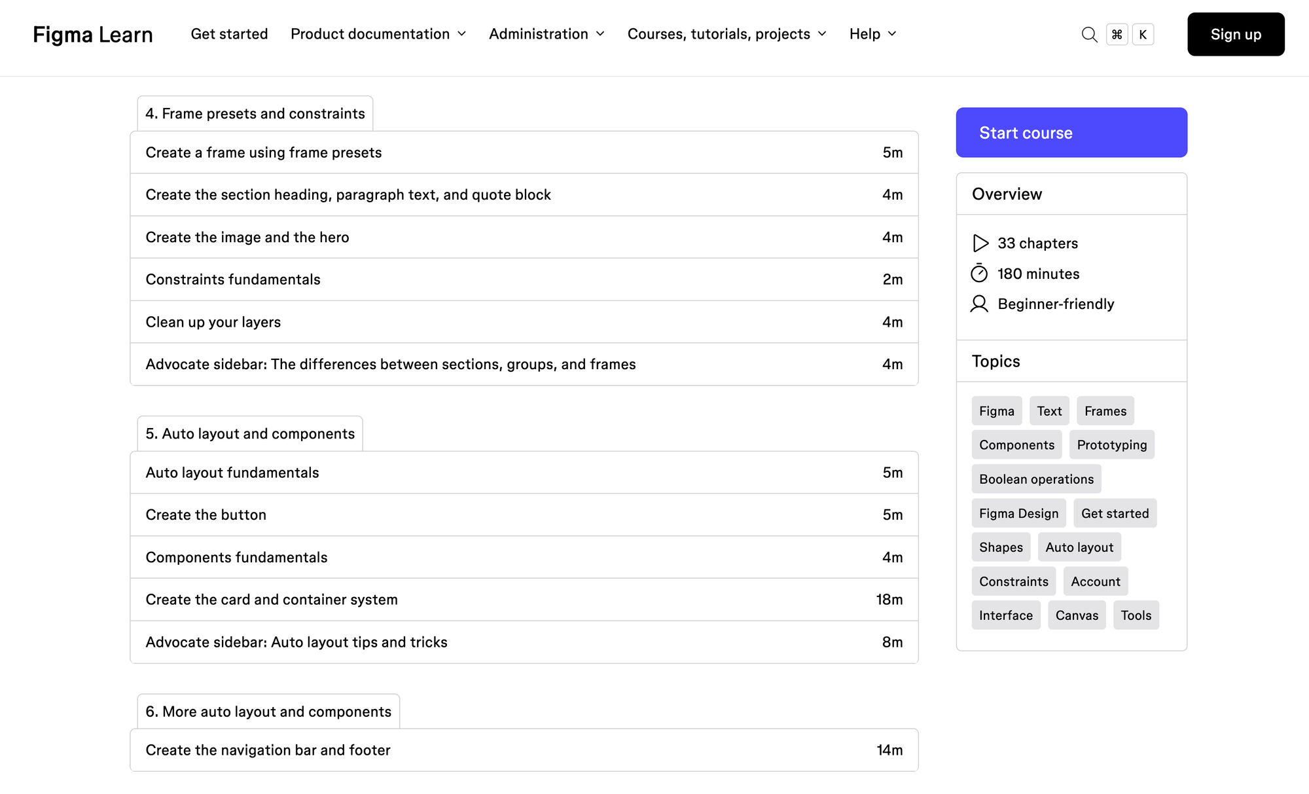Select section 6 More auto layout and components
This screenshot has width=1309, height=794.
point(268,712)
